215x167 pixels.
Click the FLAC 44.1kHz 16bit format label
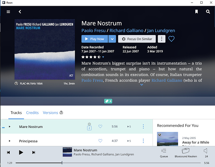[31, 83]
